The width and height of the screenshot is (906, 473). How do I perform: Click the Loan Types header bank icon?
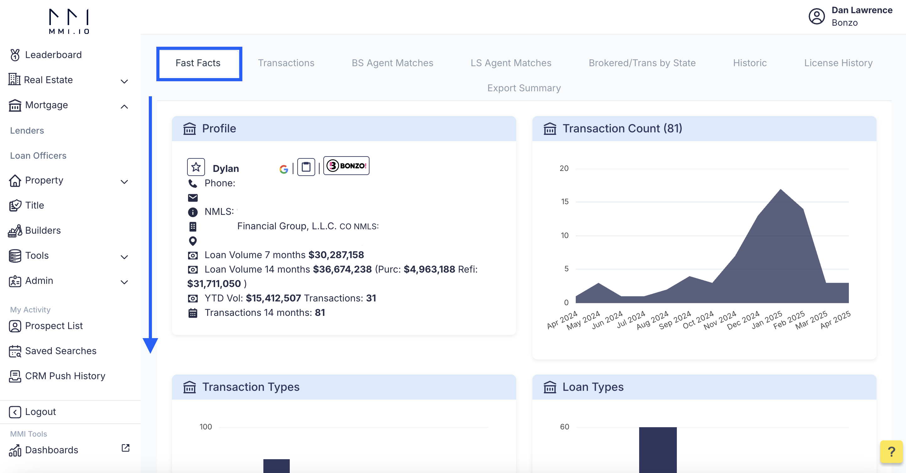click(550, 387)
